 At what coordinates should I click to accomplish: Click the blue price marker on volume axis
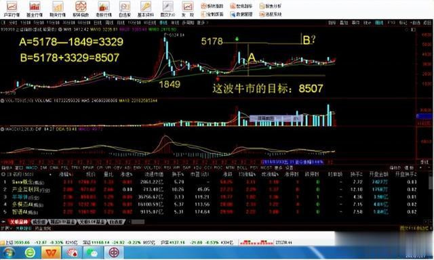tap(425, 116)
